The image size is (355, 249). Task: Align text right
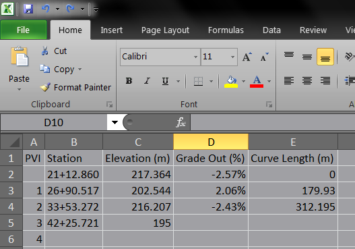325,80
